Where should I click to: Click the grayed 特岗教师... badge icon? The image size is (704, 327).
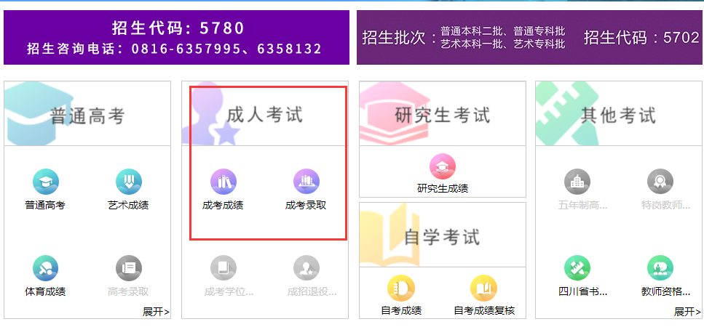[x=660, y=182]
